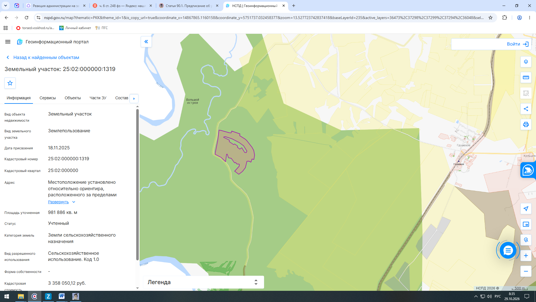Open the Части ЗУ tab
Viewport: 536px width, 302px height.
(98, 98)
